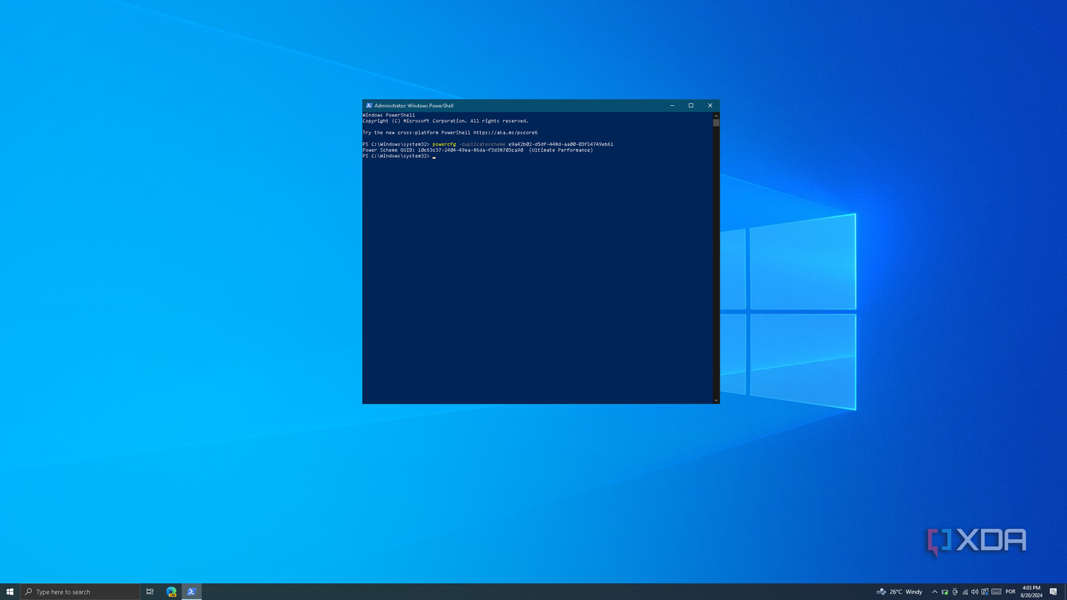
Task: Open the 26°C Windy weather widget
Action: coord(900,592)
